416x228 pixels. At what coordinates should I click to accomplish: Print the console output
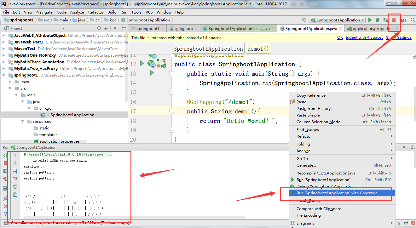(15, 187)
